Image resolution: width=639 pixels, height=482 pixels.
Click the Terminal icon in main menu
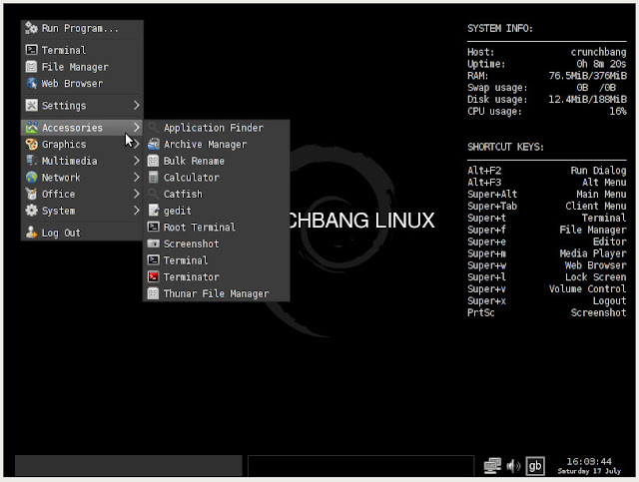coord(31,50)
